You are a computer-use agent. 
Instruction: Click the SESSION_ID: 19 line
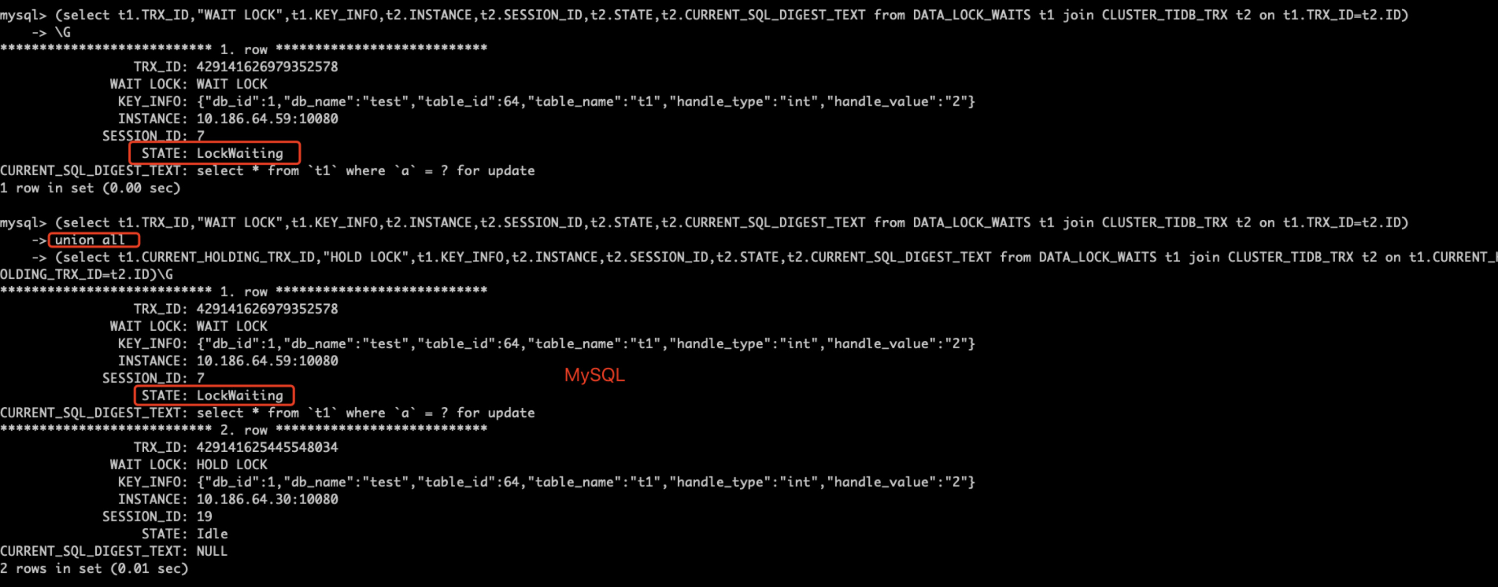pyautogui.click(x=157, y=516)
